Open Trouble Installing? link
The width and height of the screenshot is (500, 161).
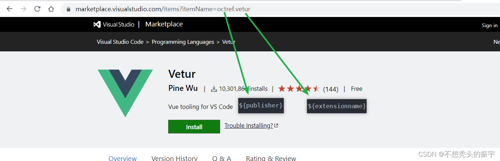click(249, 126)
